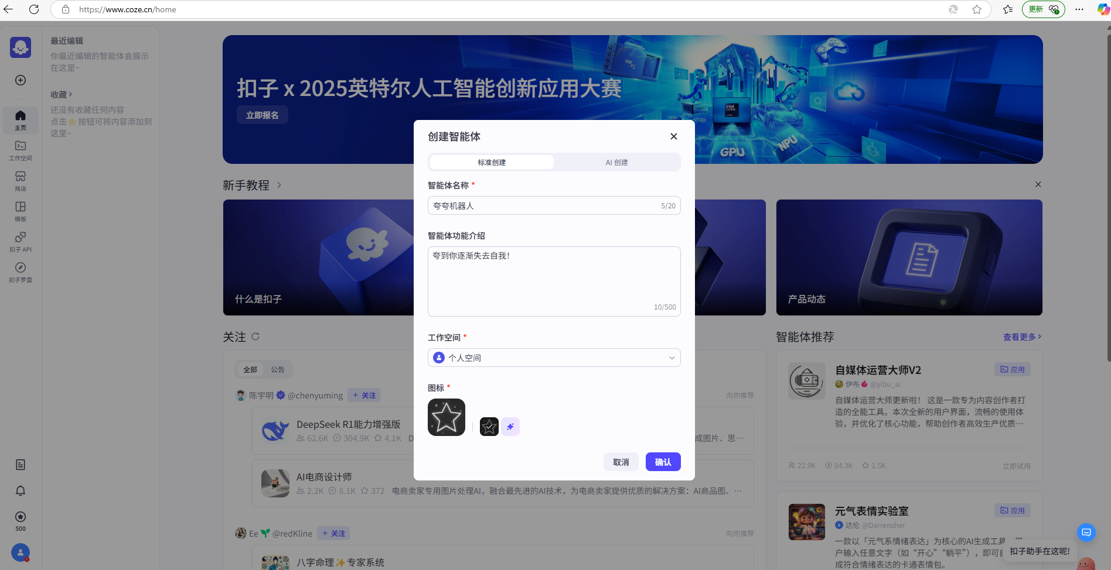Click the DeepSeek whale bot avatar
The width and height of the screenshot is (1111, 570).
(x=275, y=431)
